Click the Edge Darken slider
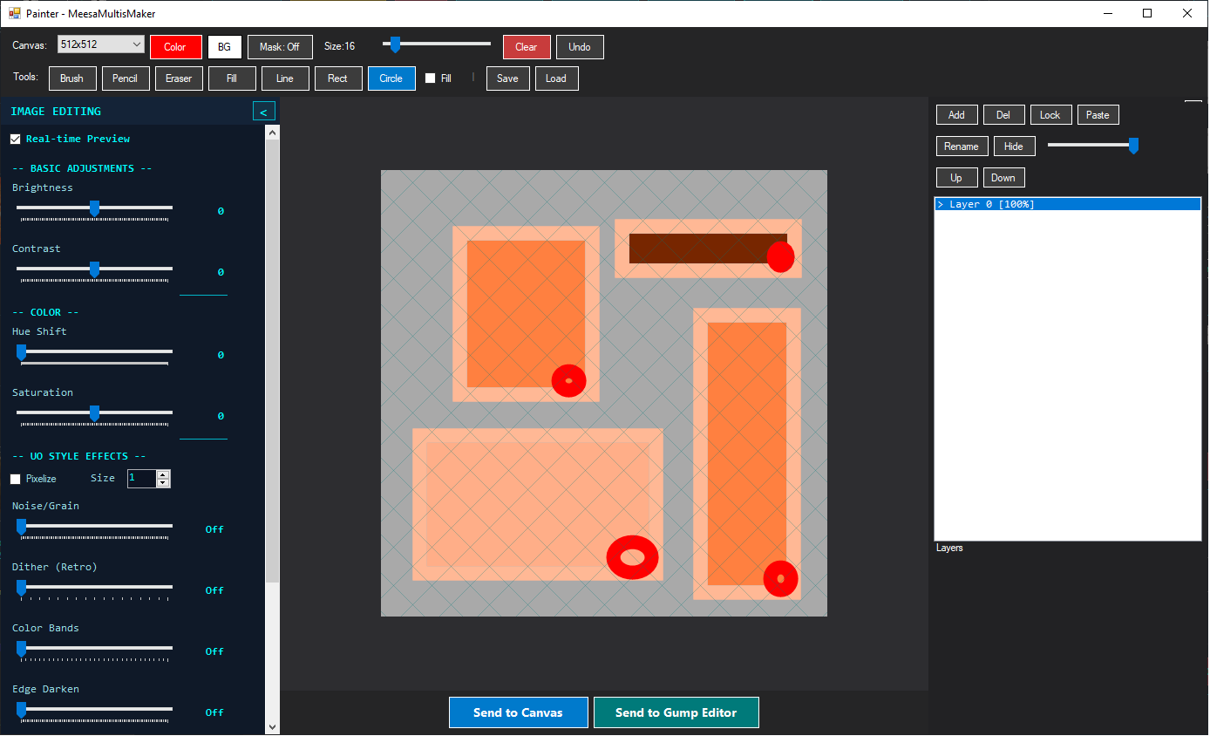 pos(94,710)
